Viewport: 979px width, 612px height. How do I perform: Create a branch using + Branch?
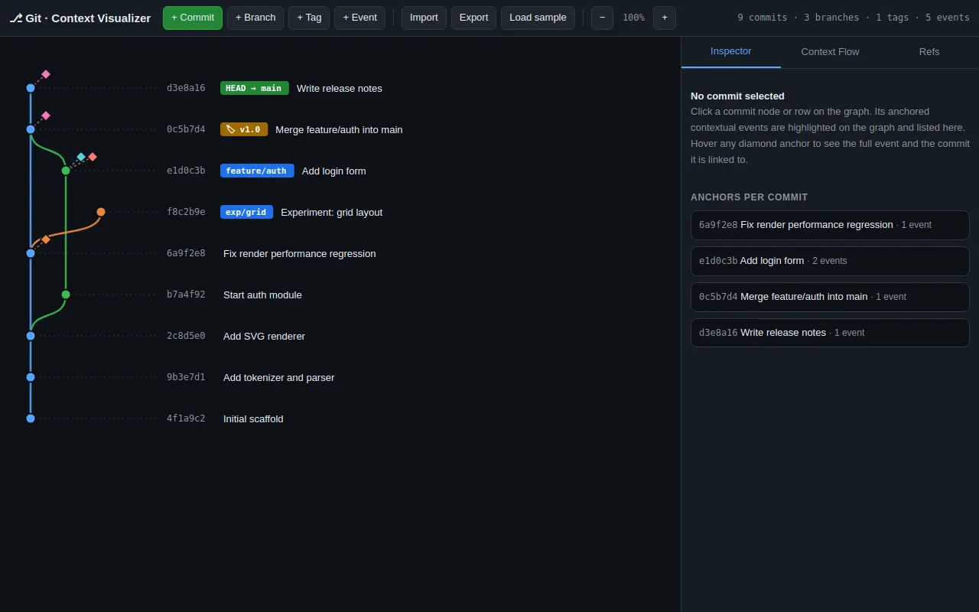coord(255,18)
